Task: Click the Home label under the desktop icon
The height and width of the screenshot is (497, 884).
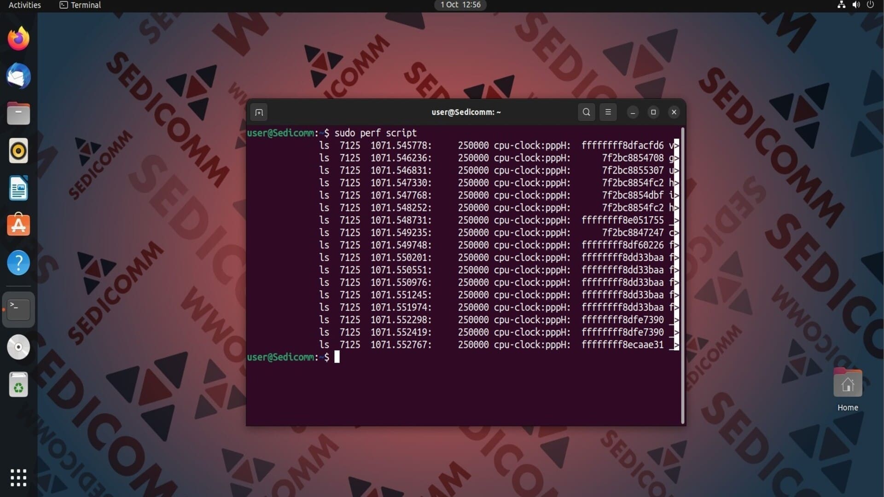Action: (x=848, y=408)
